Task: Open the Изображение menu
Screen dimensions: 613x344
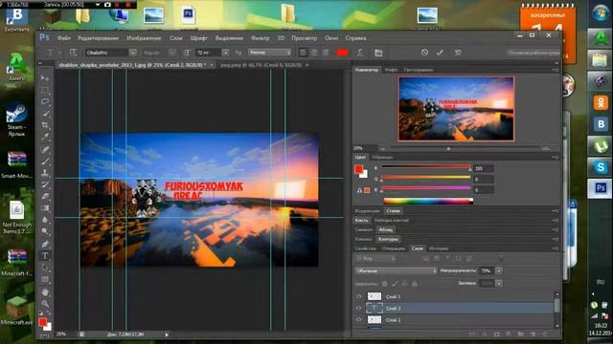Action: click(144, 38)
